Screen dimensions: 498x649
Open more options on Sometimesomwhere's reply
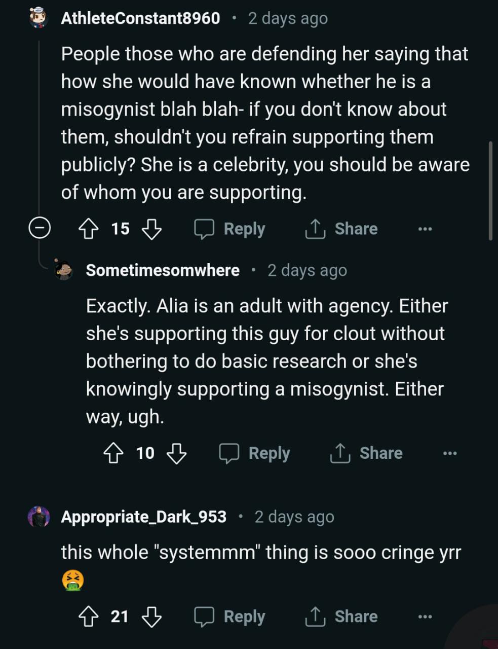pyautogui.click(x=450, y=453)
